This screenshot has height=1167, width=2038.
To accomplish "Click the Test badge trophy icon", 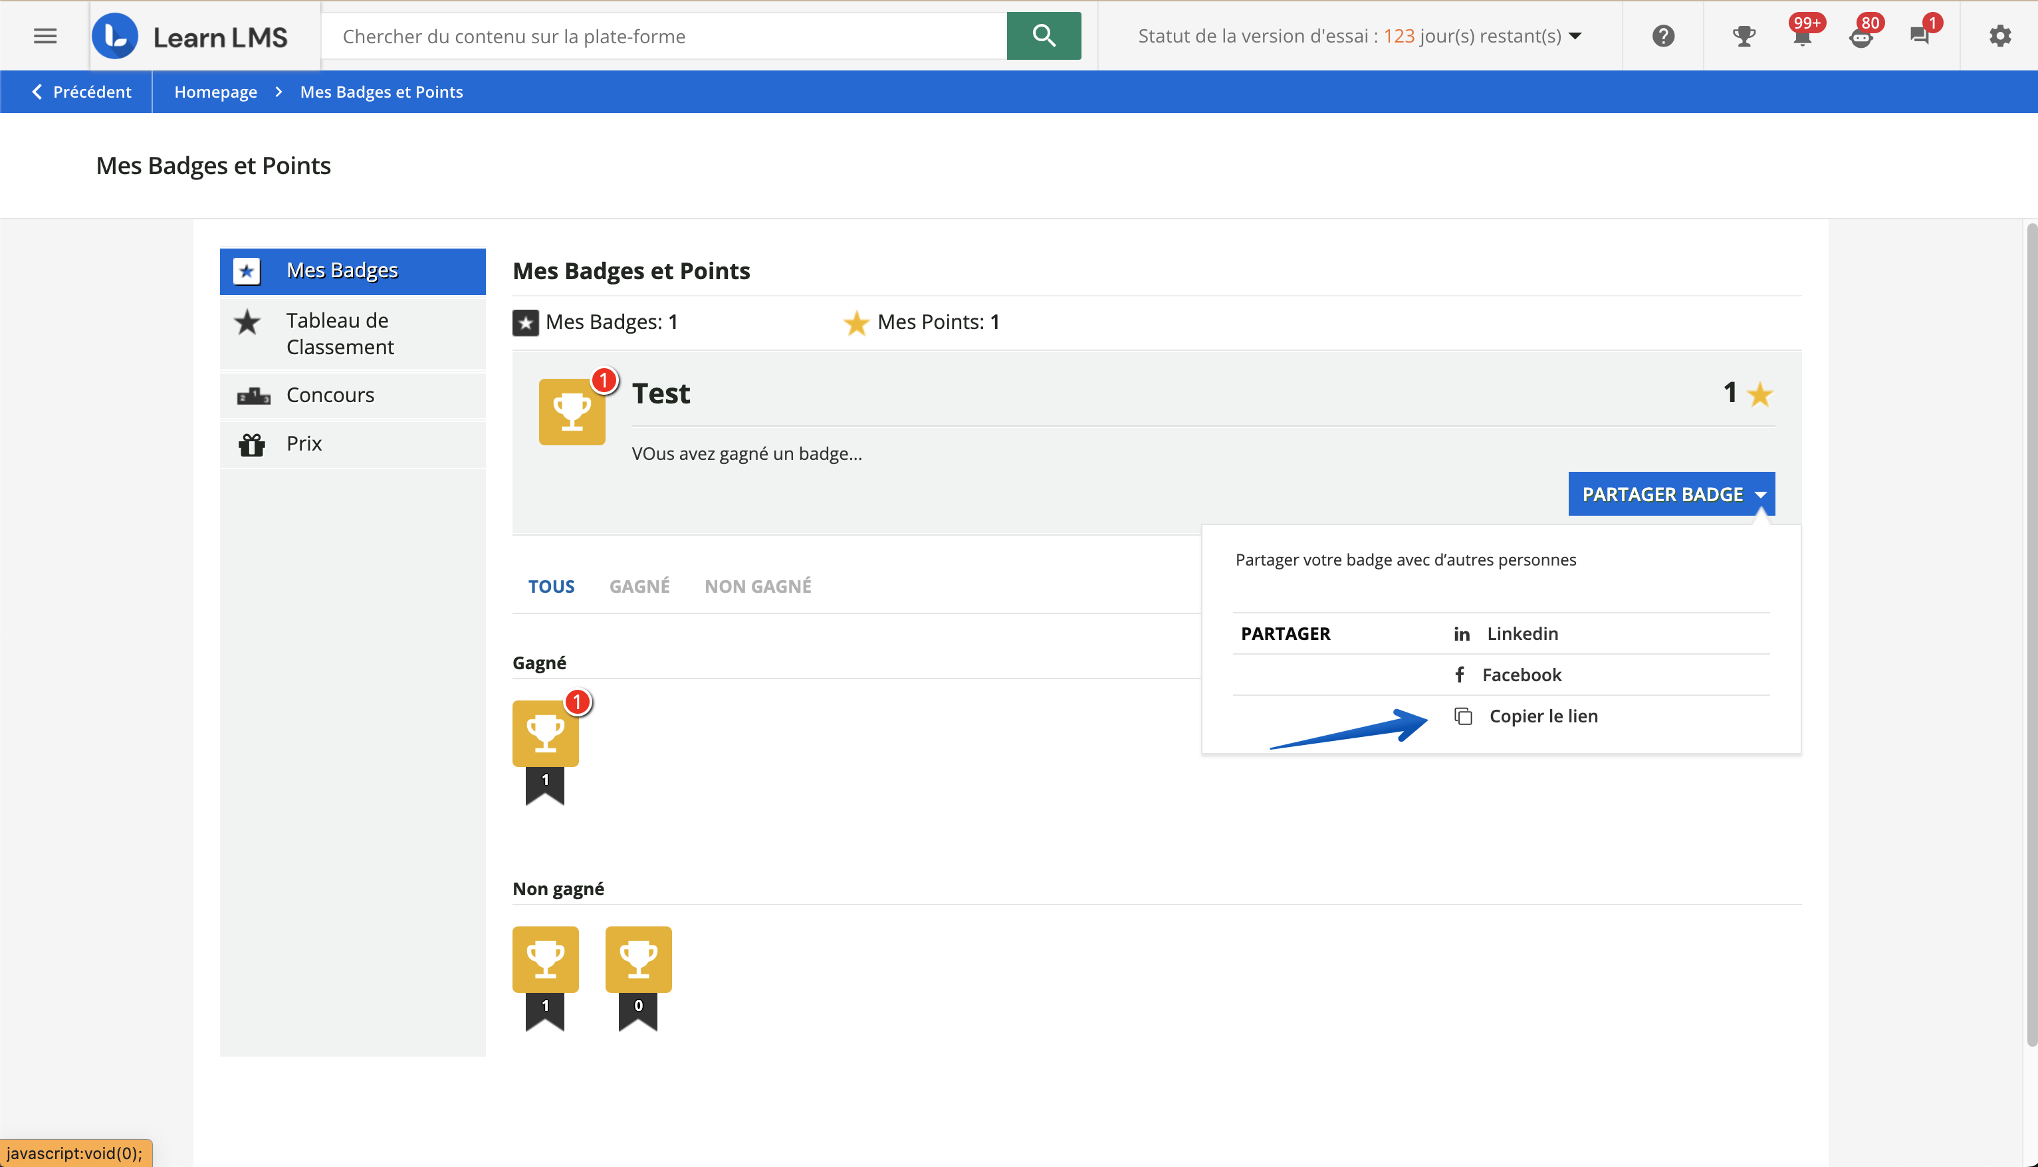I will (572, 412).
